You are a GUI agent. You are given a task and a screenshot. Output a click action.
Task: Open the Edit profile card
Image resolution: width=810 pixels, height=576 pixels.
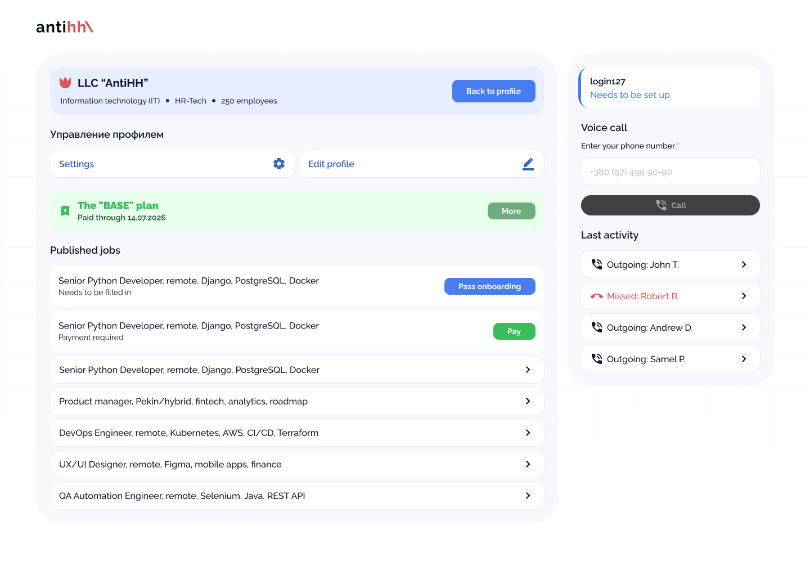(421, 164)
